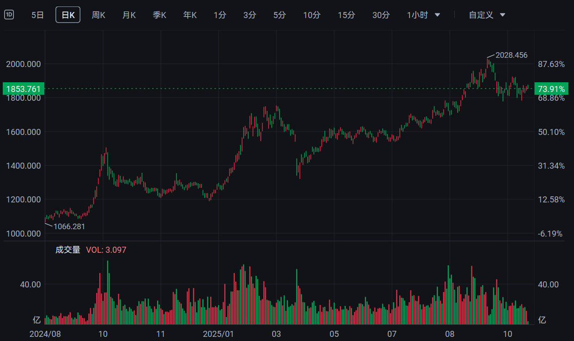
Task: Open the 自定义 custom period dropdown
Action: click(487, 15)
